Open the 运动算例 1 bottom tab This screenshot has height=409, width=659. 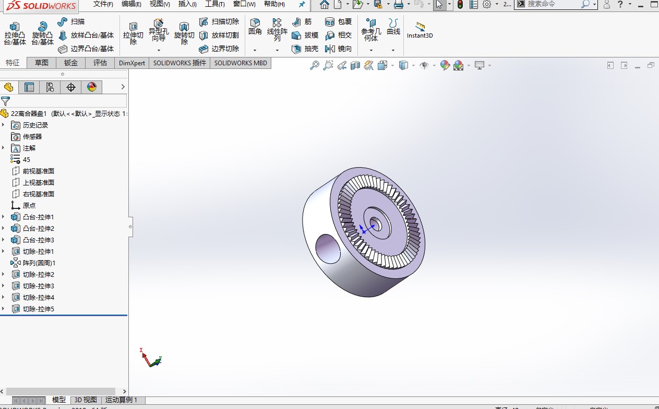coord(122,400)
